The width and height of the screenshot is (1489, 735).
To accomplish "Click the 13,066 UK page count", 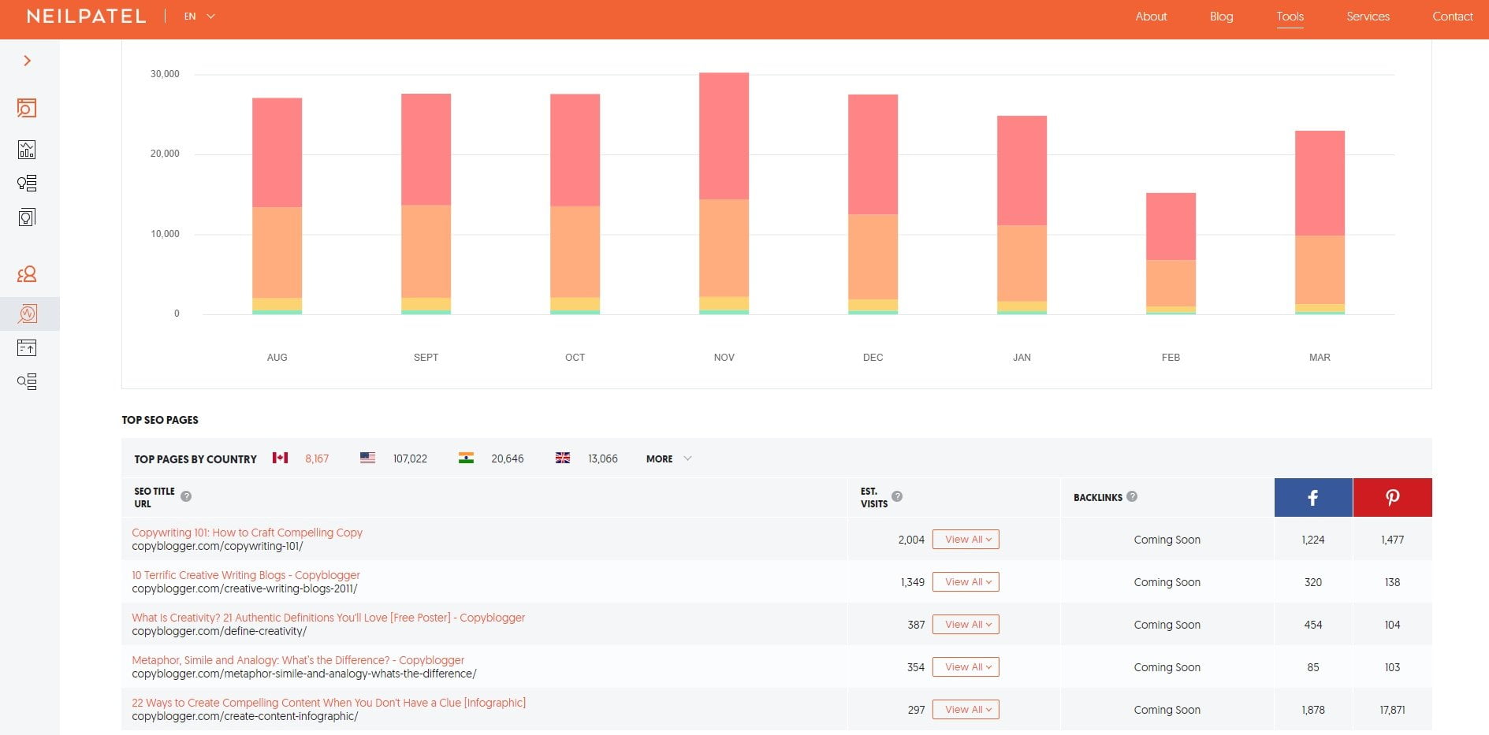I will coord(603,458).
